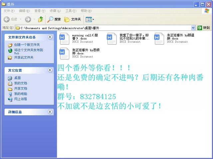Image resolution: width=213 pixels, height=159 pixels.
Task: Click the 我的文档 sidebar icon
Action: 10,83
